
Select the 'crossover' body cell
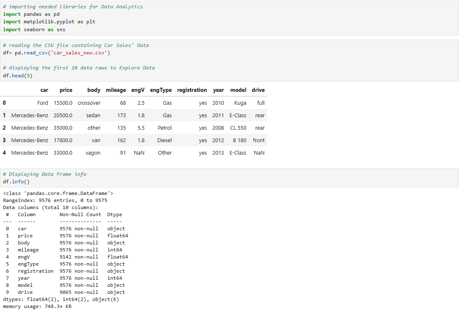[x=89, y=103]
